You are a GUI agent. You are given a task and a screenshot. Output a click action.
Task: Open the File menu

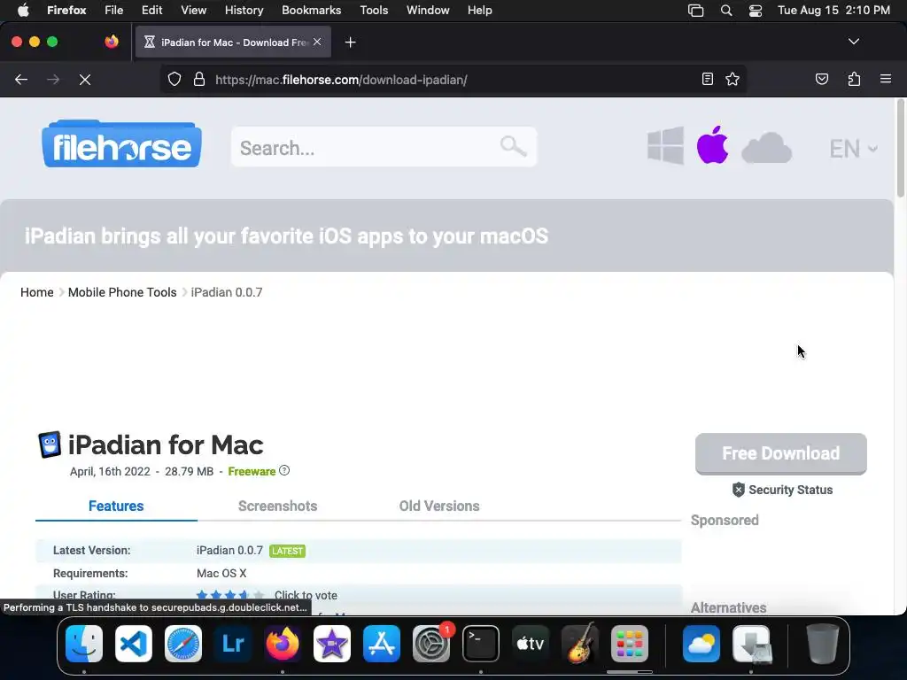[114, 11]
